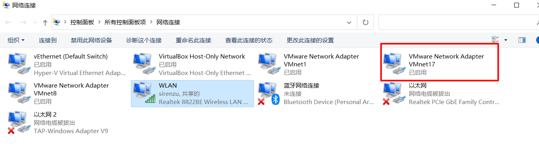
Task: Click the 连接到 toolbar command
Action: [x=48, y=40]
